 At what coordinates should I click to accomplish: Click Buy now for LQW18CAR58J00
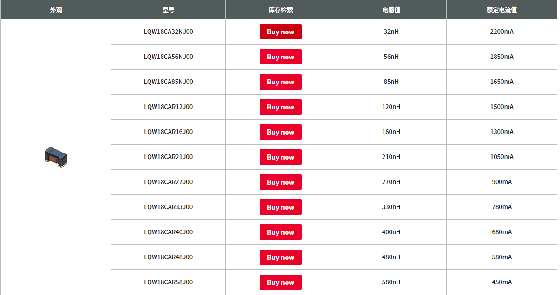point(280,282)
